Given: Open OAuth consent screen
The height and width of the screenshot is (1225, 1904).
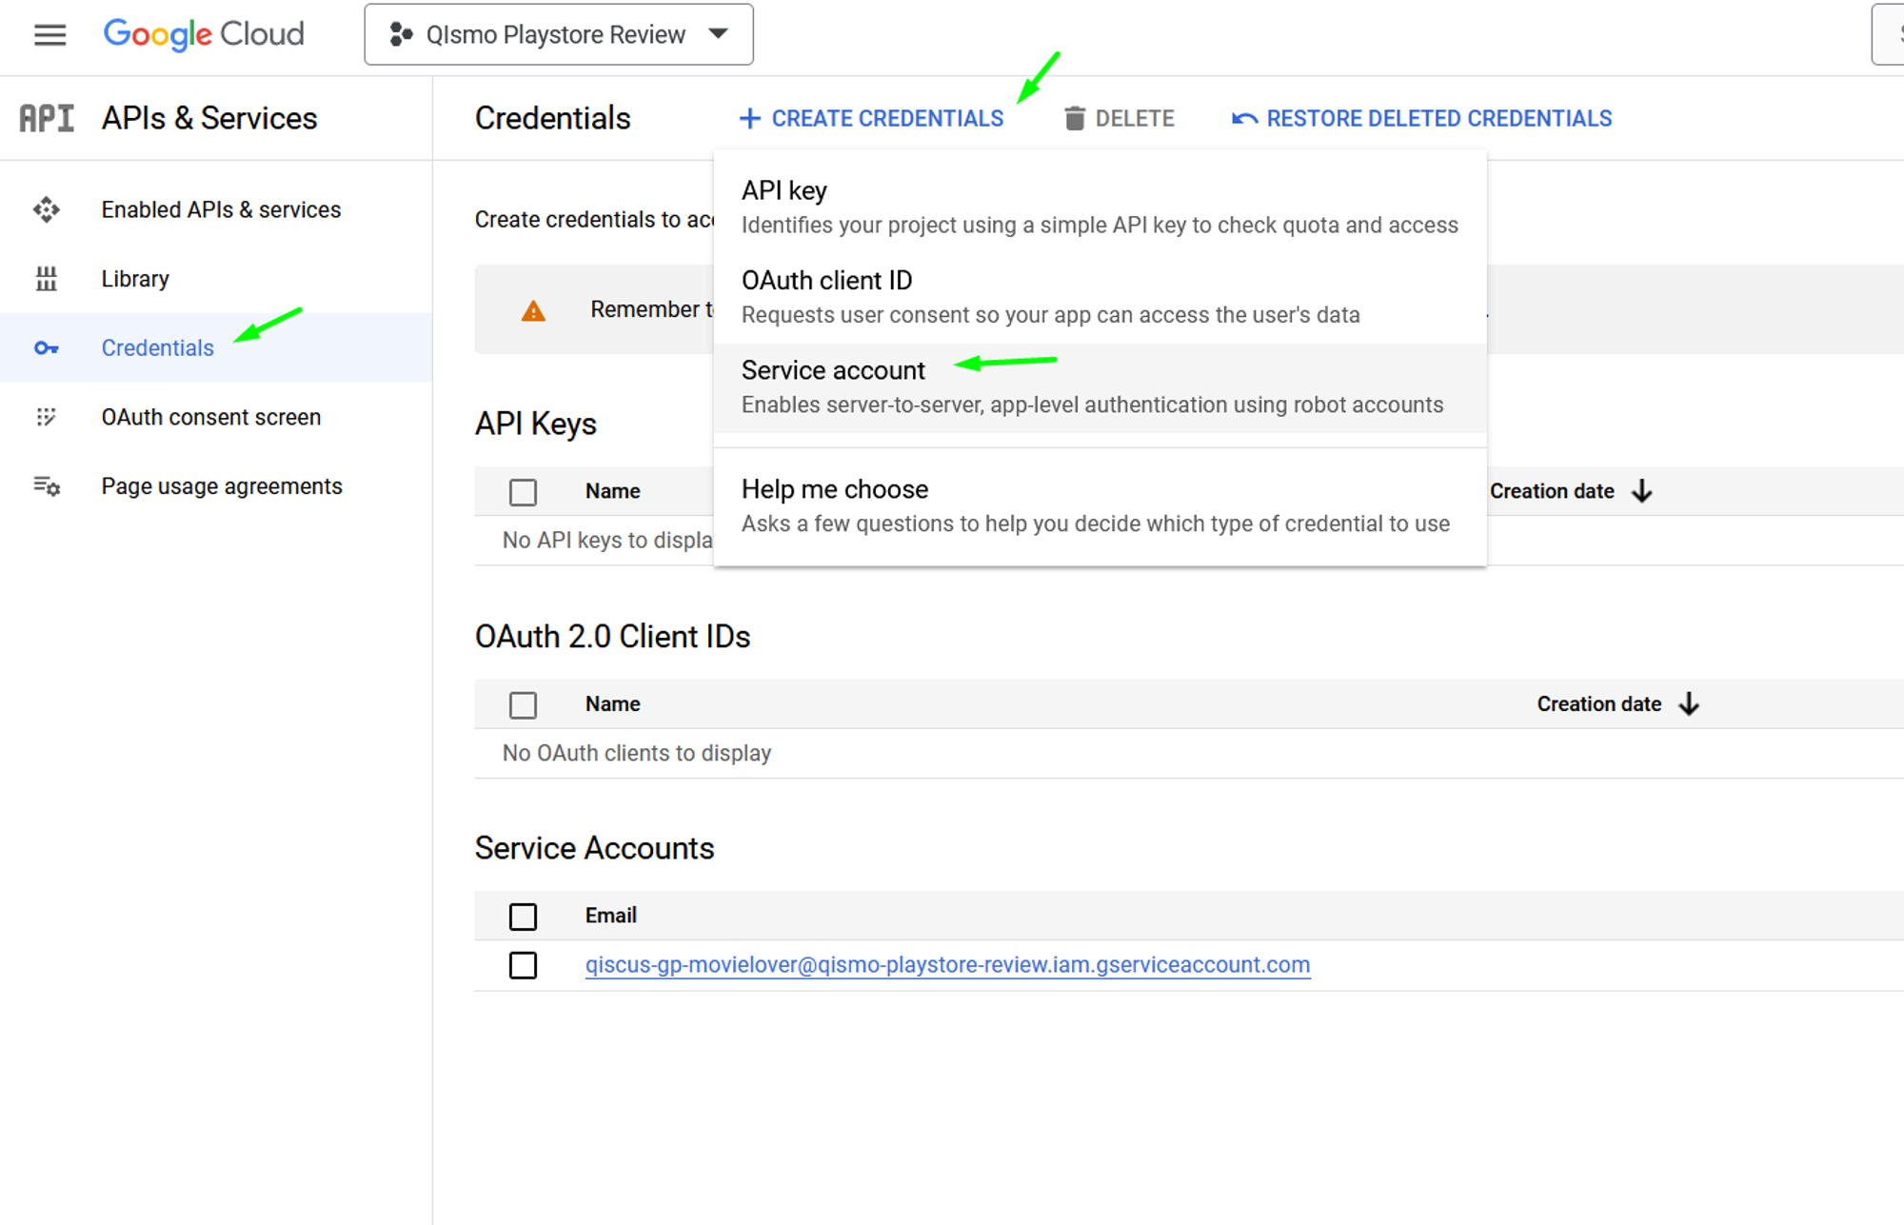Looking at the screenshot, I should coord(211,417).
